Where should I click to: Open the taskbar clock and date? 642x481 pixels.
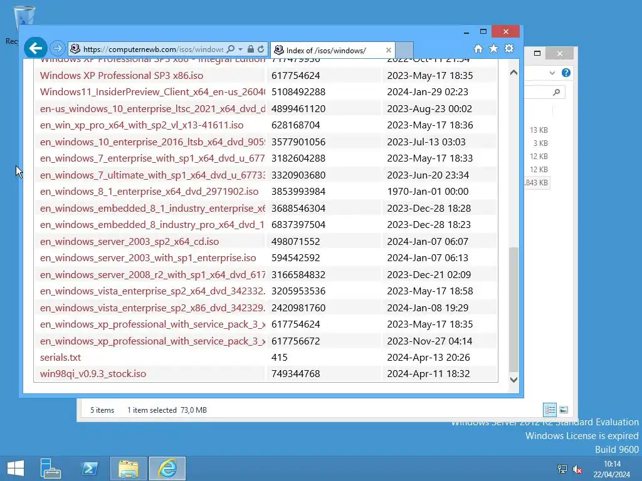[x=612, y=469]
